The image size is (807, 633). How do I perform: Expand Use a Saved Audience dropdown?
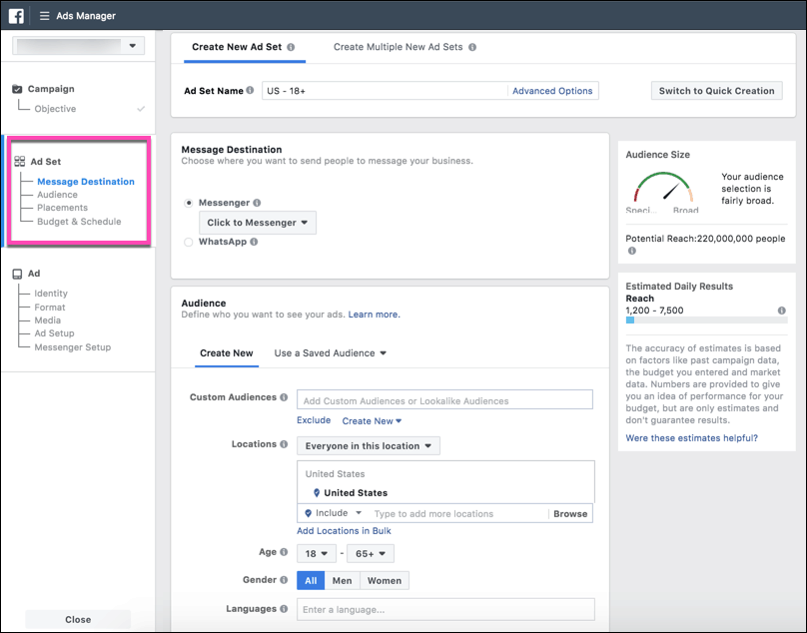331,353
